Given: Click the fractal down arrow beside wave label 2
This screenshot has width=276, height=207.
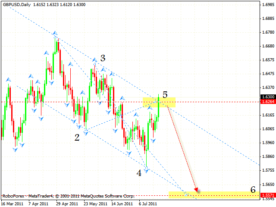Looking at the screenshot, I should (86, 133).
